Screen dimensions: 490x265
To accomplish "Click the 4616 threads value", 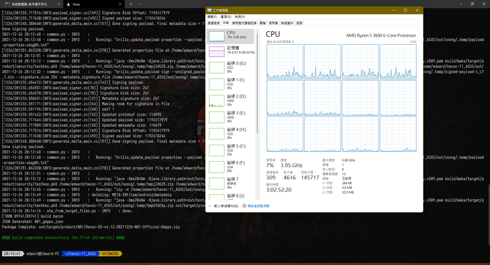I will [x=289, y=177].
